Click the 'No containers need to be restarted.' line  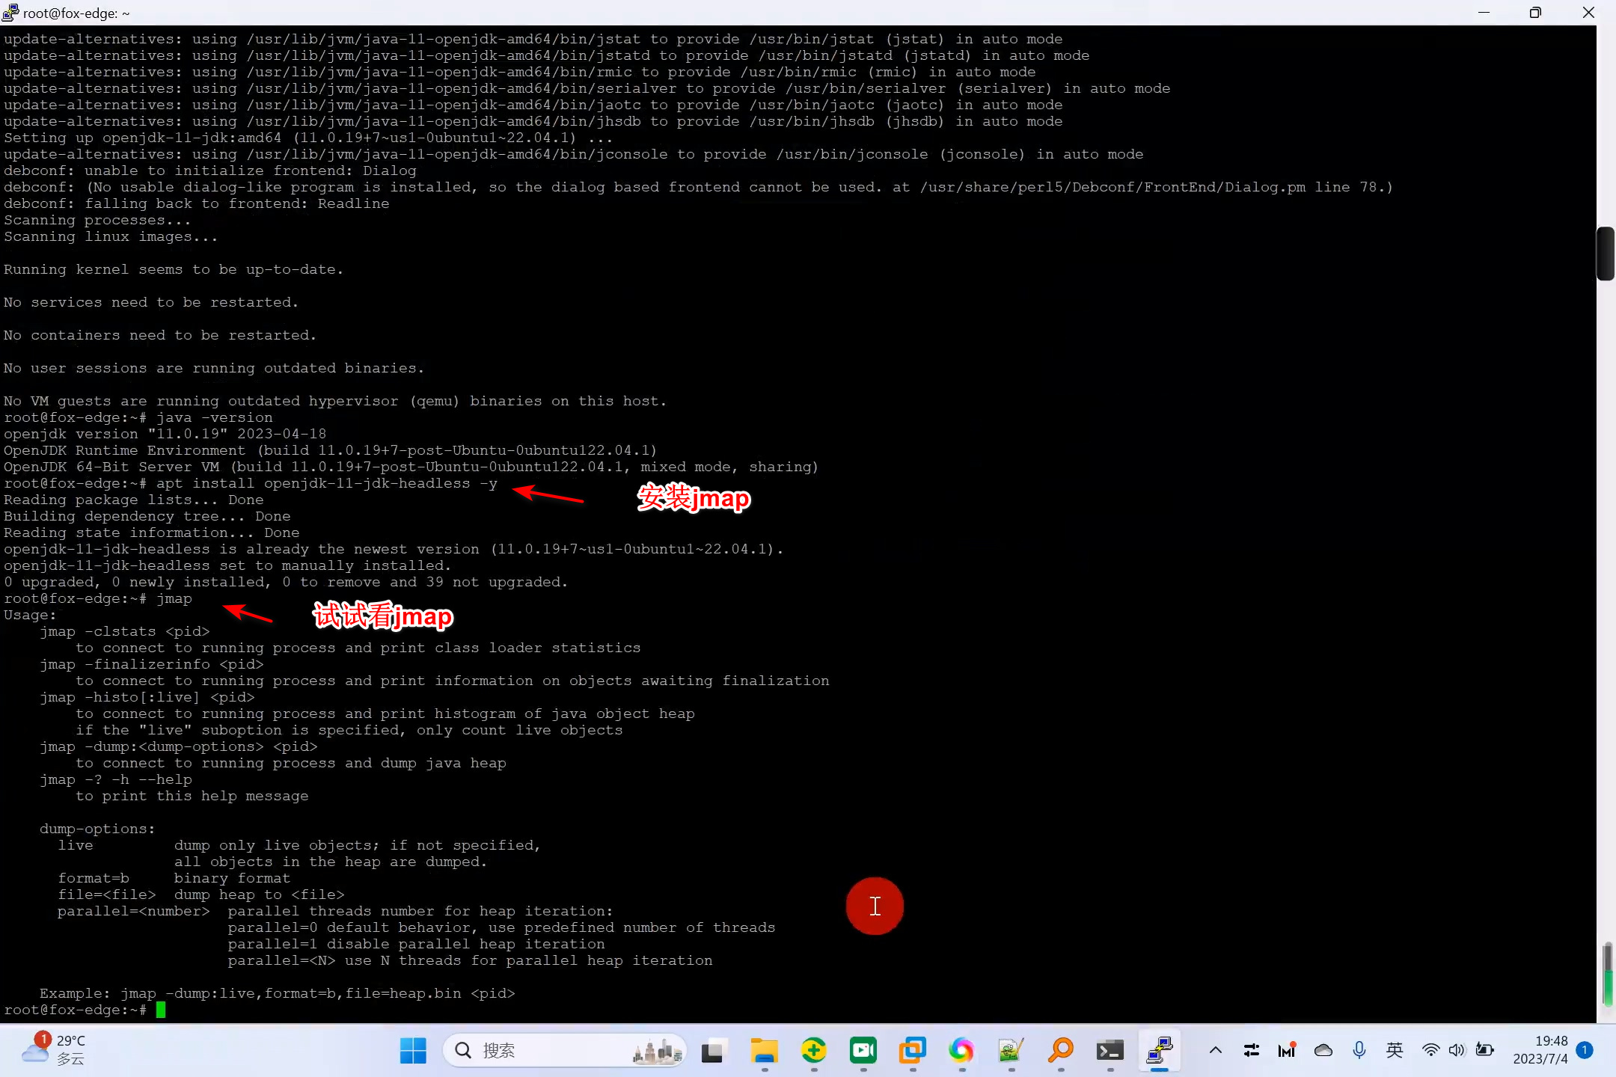pos(160,335)
